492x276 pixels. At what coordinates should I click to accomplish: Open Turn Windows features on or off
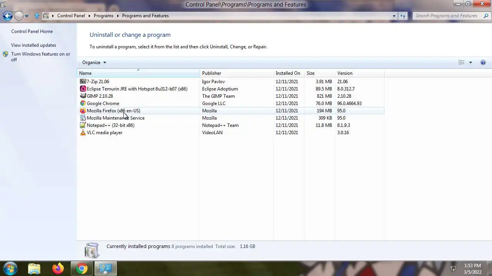pos(40,57)
